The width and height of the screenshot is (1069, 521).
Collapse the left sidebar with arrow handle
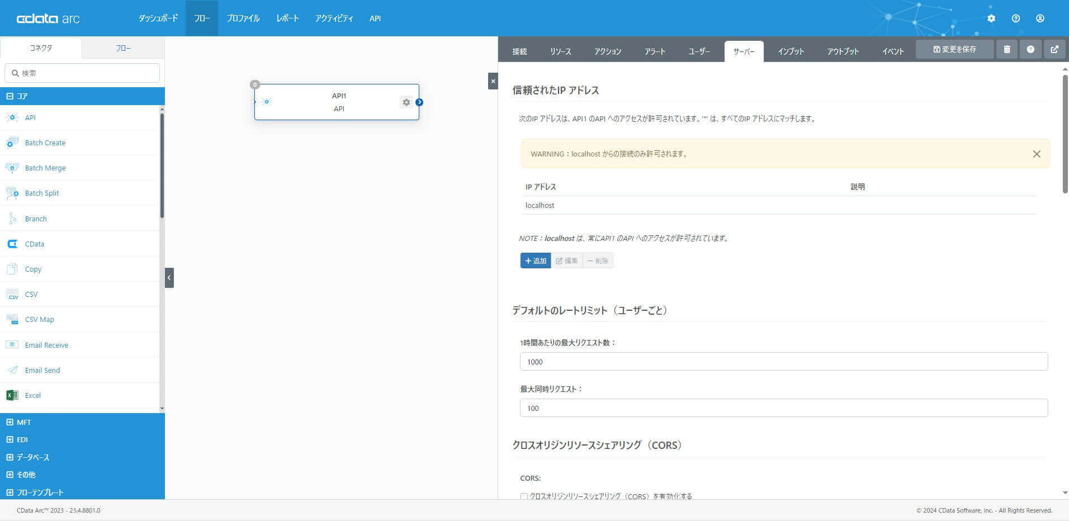169,278
